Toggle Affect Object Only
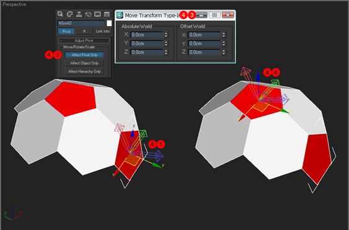The height and width of the screenshot is (230, 349). [84, 63]
